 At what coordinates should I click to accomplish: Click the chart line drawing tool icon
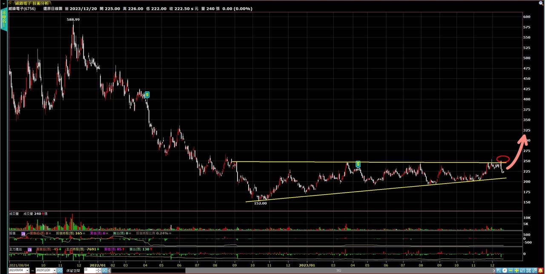522,270
